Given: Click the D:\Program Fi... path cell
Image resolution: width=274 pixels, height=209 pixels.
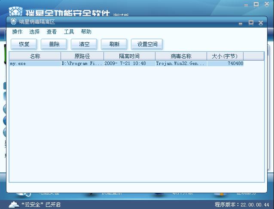Looking at the screenshot, I should click(82, 63).
